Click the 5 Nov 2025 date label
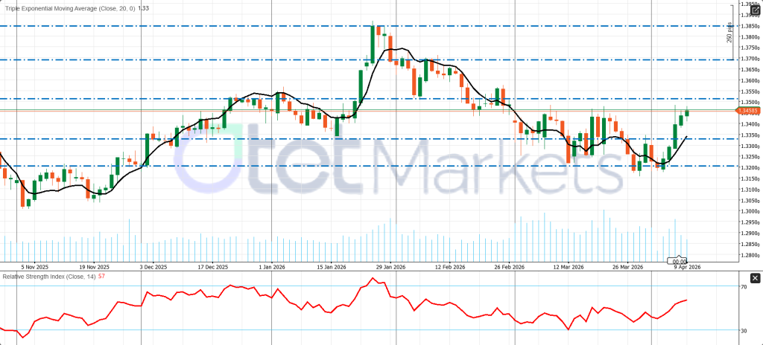763x345 pixels. (x=34, y=267)
